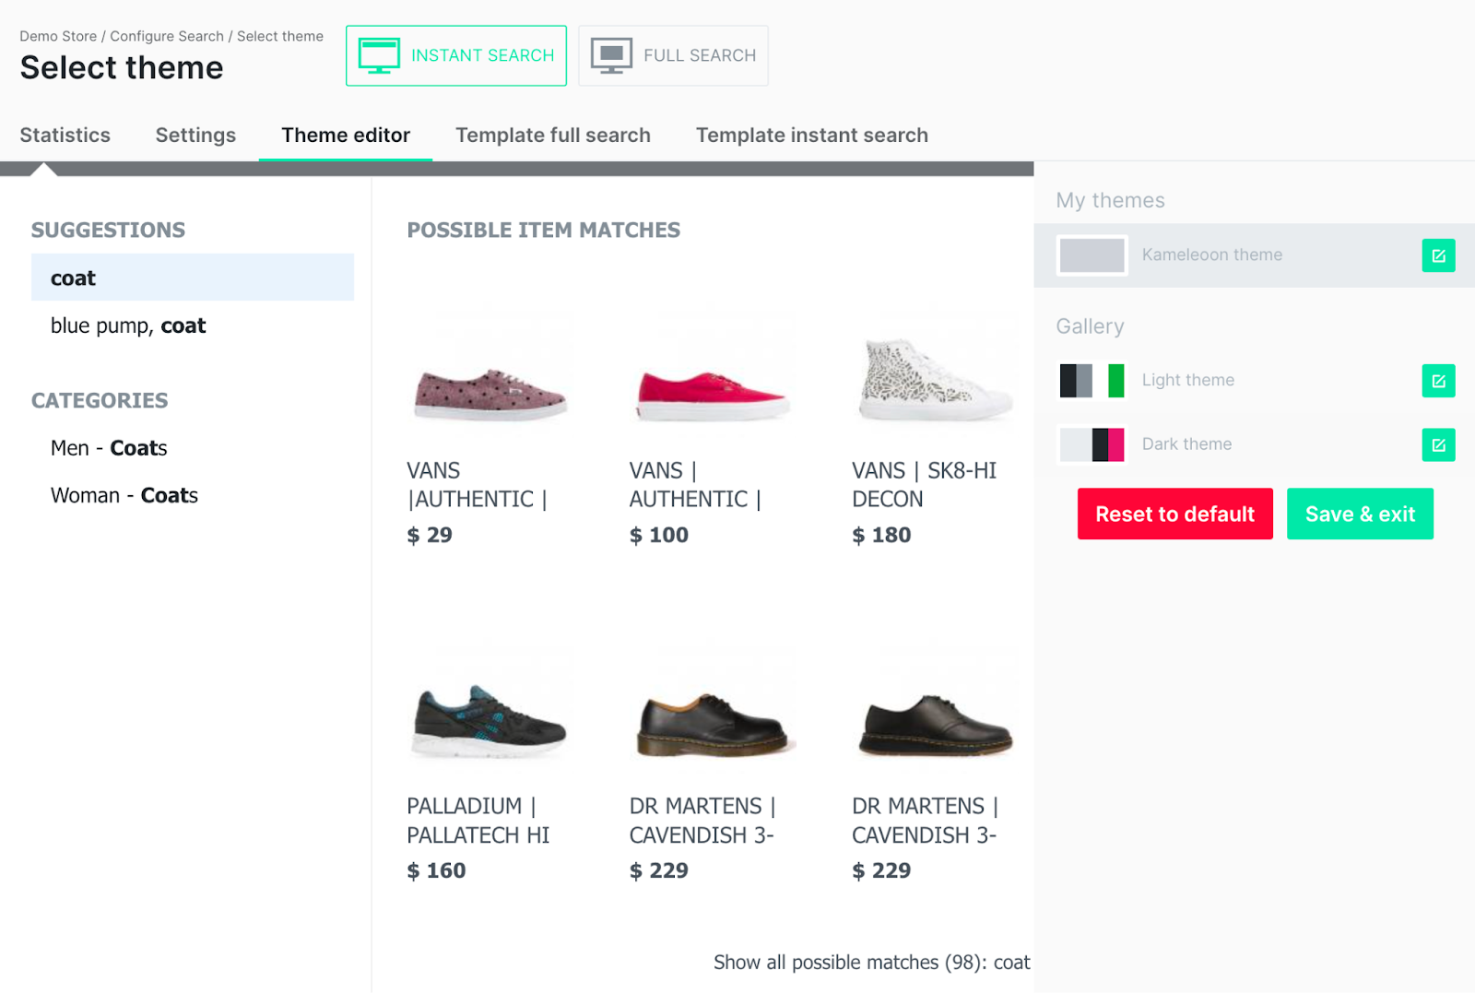Pick the Dark theme color preview

1092,444
